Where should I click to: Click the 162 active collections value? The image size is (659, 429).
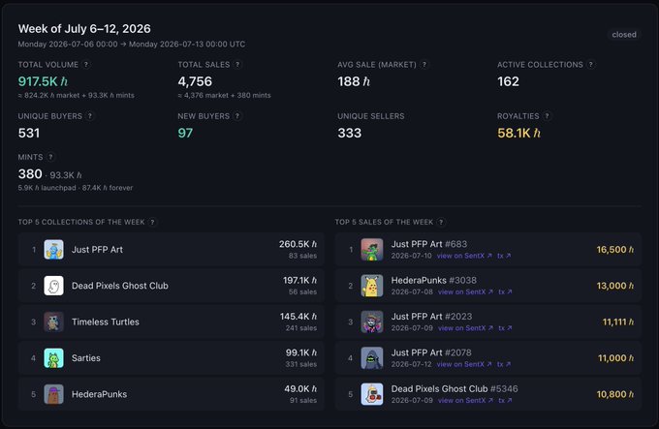(508, 81)
